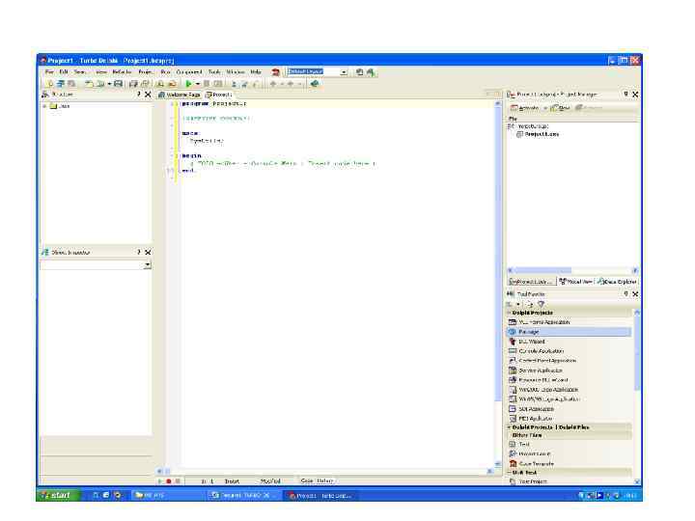The width and height of the screenshot is (695, 521).
Task: Switch to the History tab below editor
Action: 324,481
